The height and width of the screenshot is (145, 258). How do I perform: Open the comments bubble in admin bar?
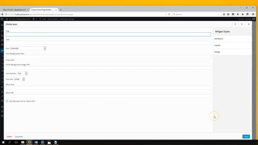(33, 19)
